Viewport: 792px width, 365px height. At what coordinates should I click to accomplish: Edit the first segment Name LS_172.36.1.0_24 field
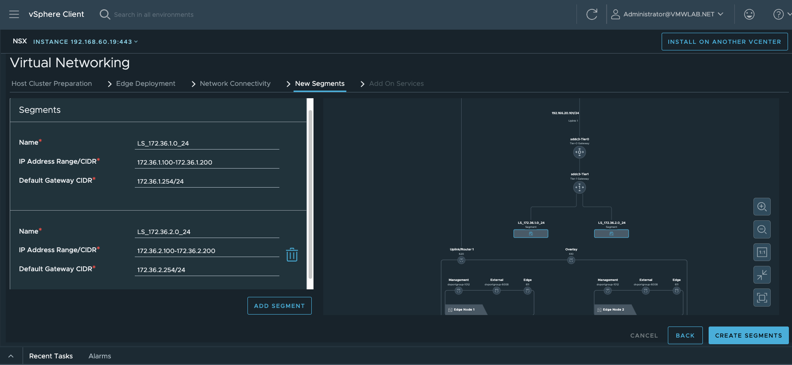tap(207, 143)
